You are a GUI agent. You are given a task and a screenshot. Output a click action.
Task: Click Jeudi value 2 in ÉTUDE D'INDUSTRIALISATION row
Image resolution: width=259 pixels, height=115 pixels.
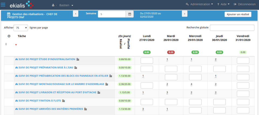coord(216,60)
